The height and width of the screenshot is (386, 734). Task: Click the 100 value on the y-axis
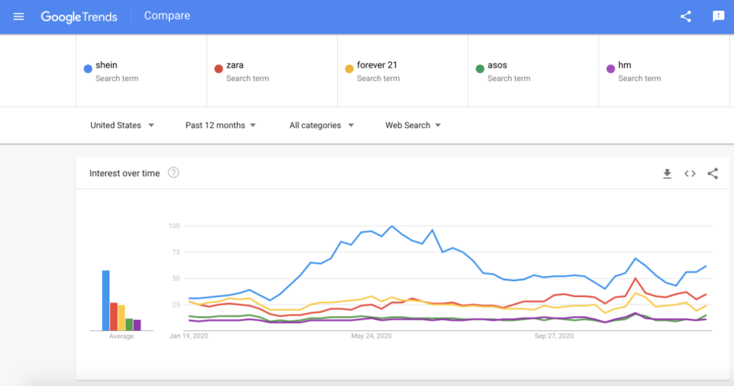(174, 226)
